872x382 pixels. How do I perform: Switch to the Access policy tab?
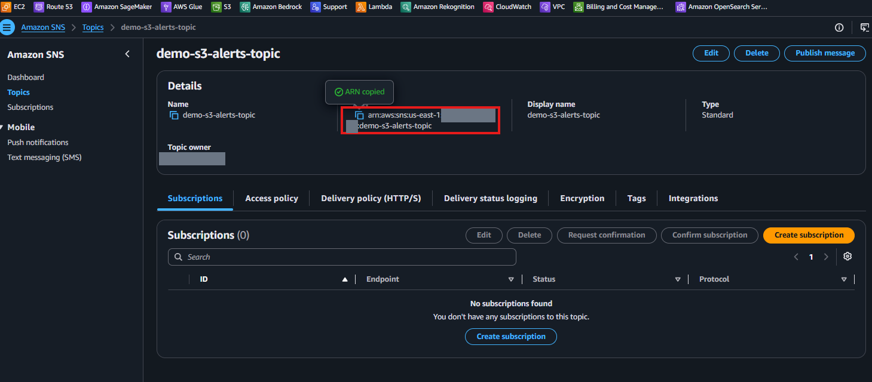(x=271, y=198)
